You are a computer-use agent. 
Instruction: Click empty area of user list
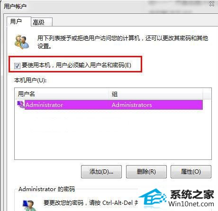tap(113, 134)
